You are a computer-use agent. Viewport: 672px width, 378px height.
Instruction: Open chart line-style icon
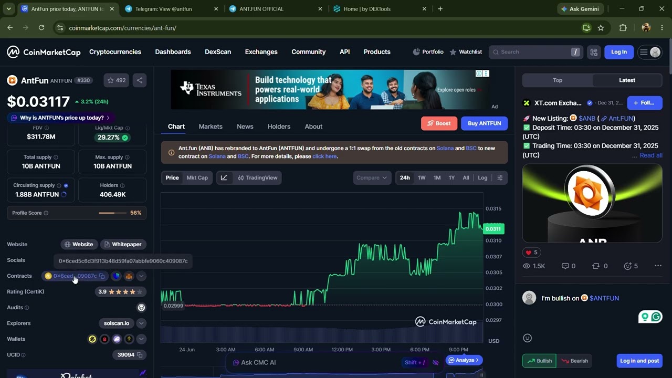pos(224,178)
